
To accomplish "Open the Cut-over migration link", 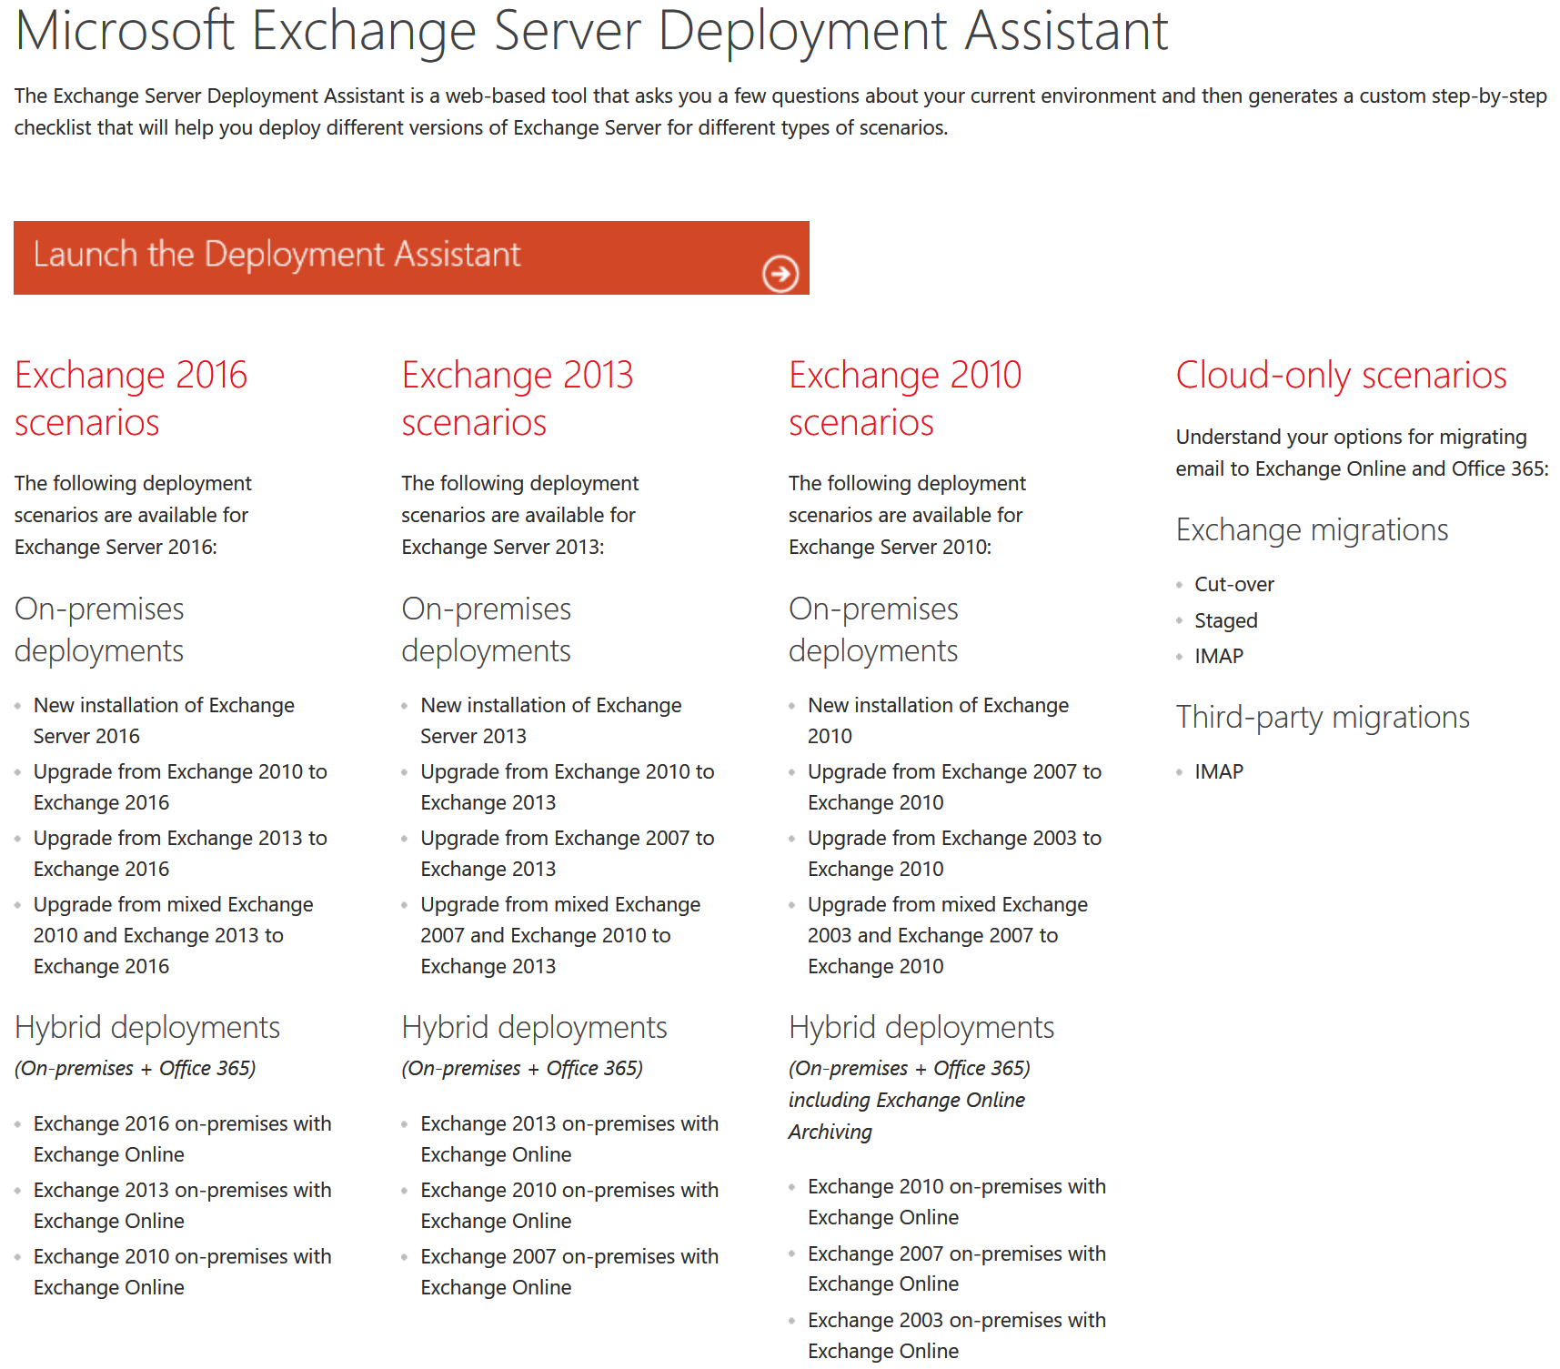I will pyautogui.click(x=1234, y=584).
